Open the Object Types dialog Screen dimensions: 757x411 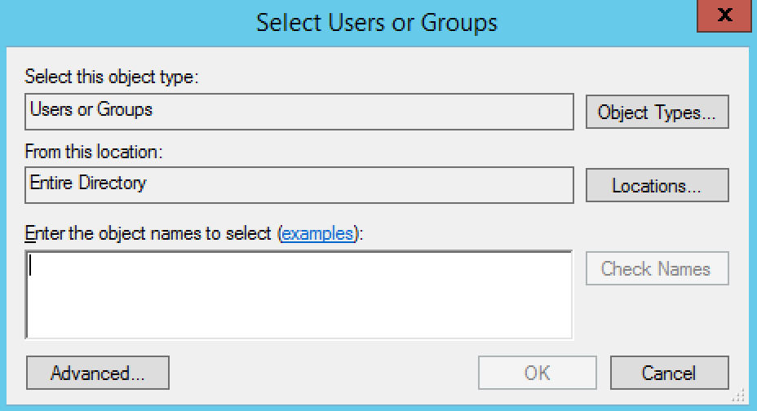657,112
